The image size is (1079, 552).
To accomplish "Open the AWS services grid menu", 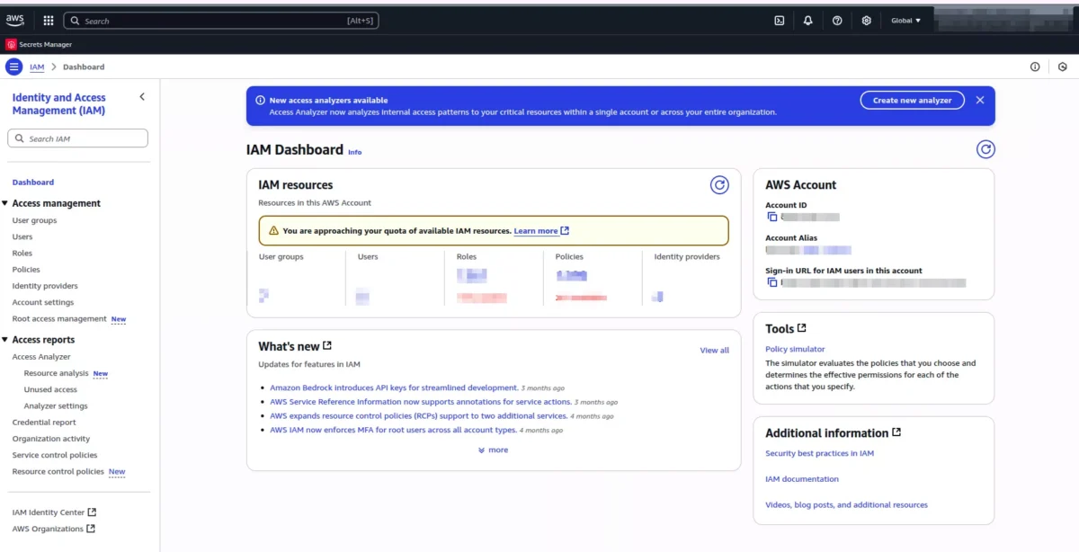I will click(x=48, y=21).
